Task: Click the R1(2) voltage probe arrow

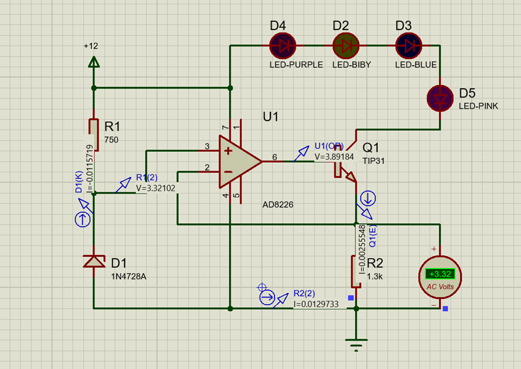Action: point(123,185)
